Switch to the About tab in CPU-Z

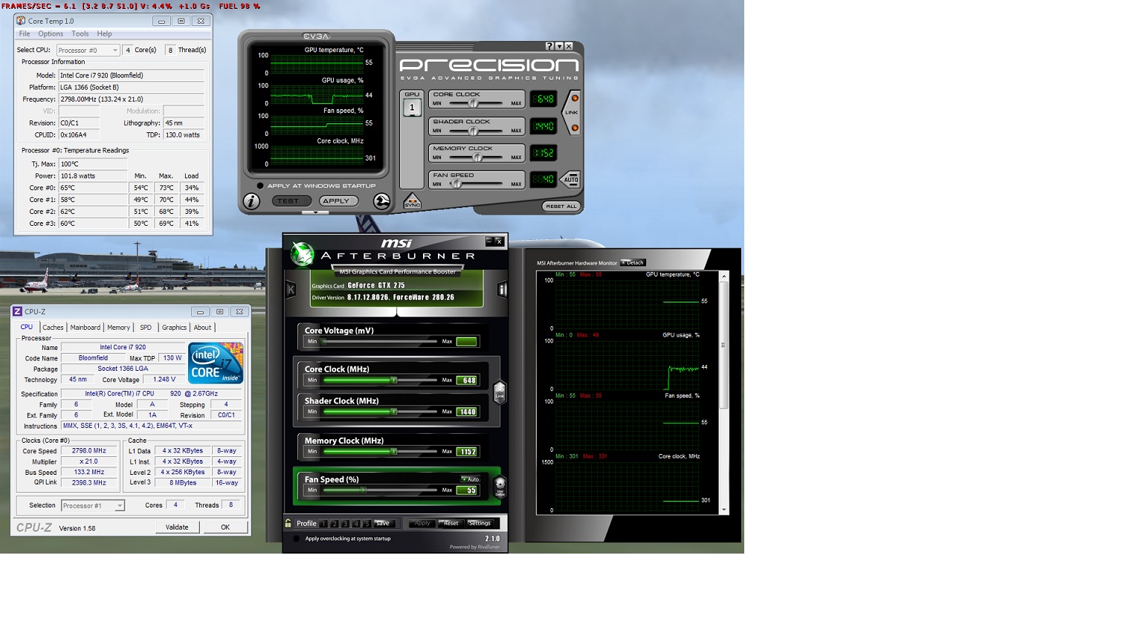[202, 327]
